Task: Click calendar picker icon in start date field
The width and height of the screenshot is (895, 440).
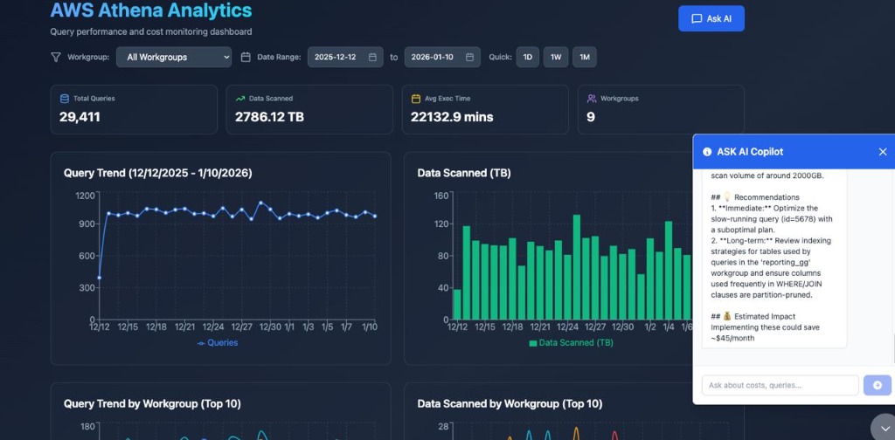Action: pyautogui.click(x=372, y=57)
